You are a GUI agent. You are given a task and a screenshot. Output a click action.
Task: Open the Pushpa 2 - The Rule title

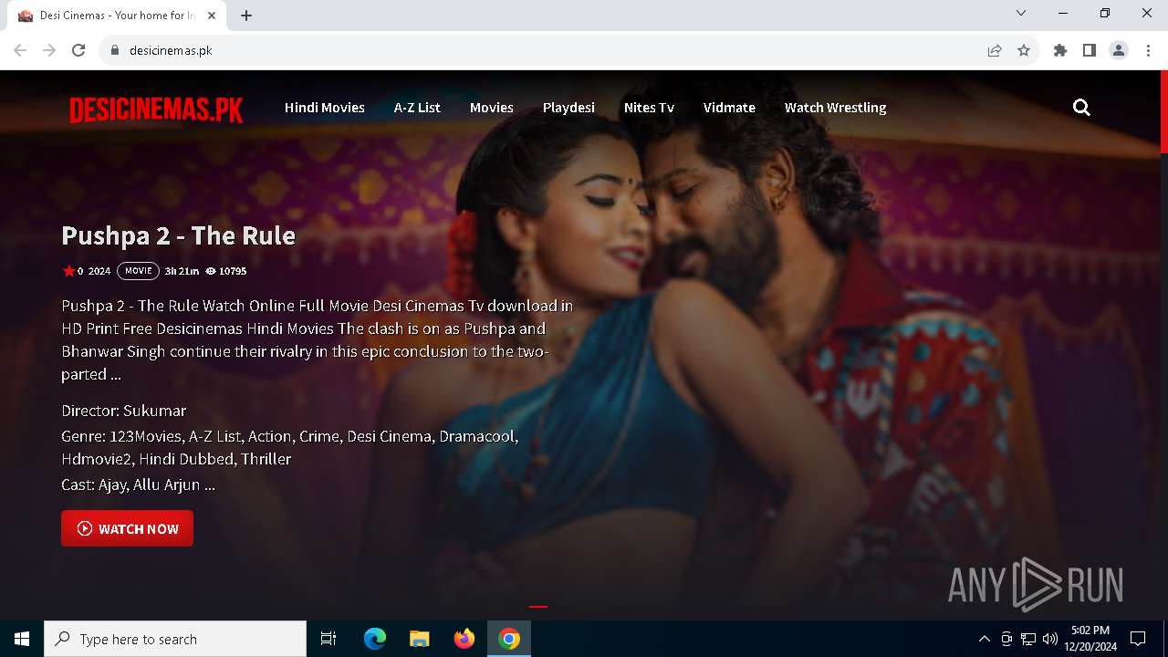click(x=178, y=235)
